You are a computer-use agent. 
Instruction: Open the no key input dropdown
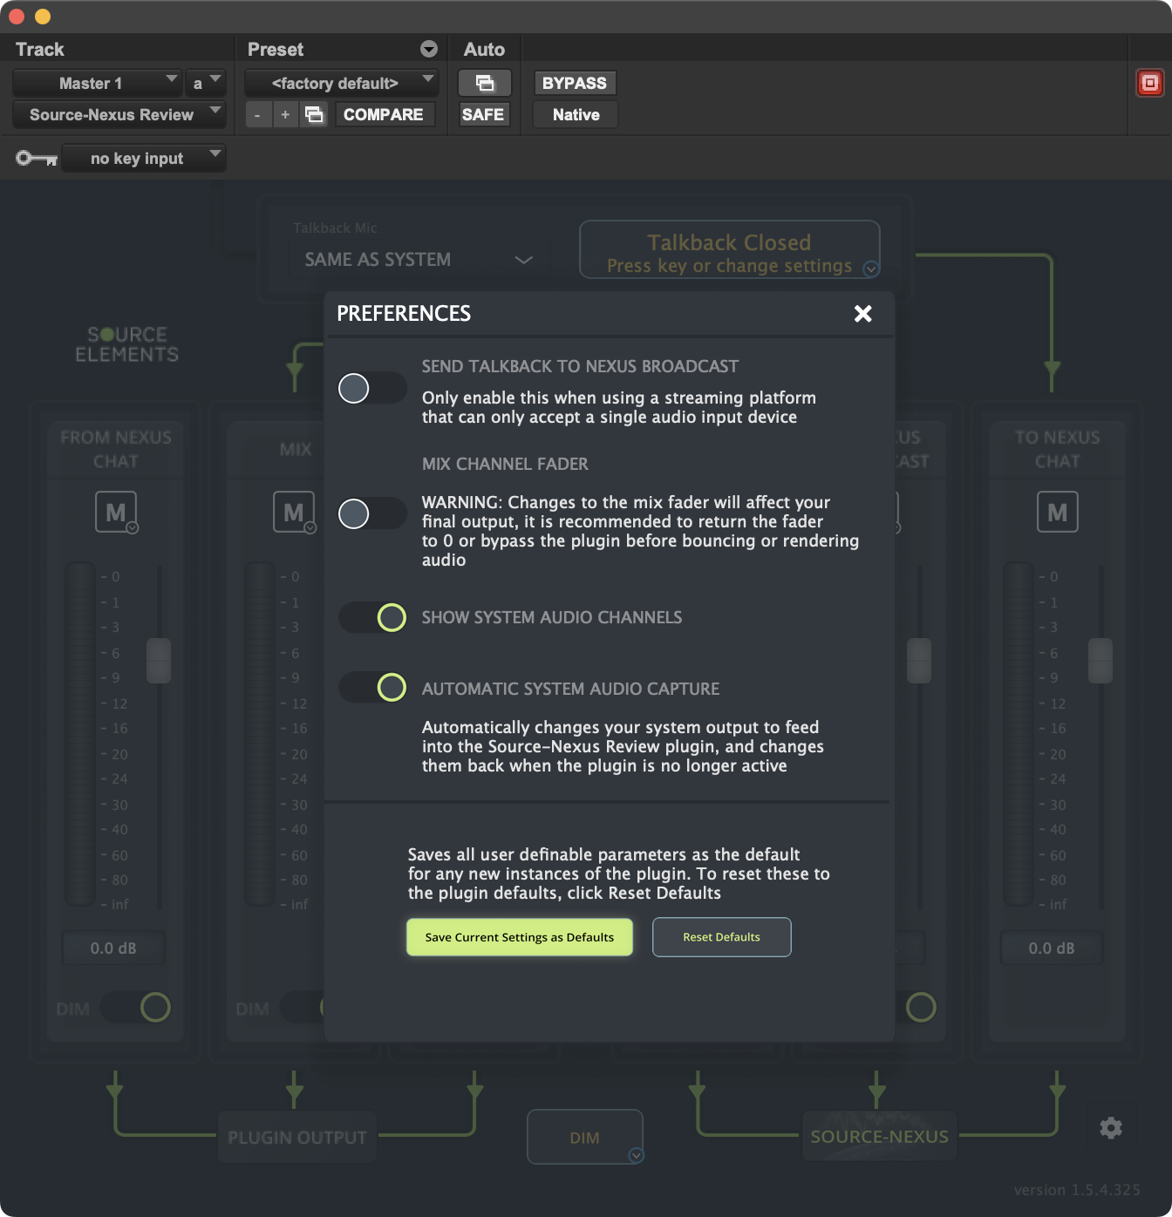(x=144, y=158)
